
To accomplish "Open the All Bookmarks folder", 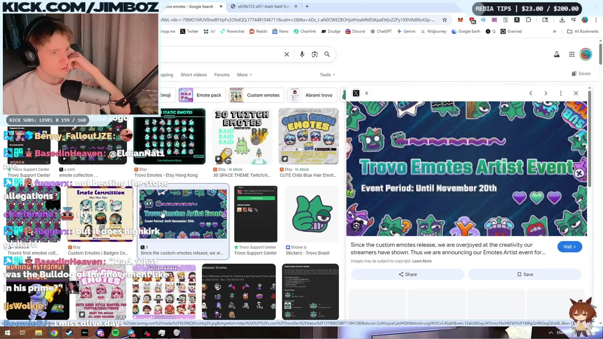I will 583,32.
